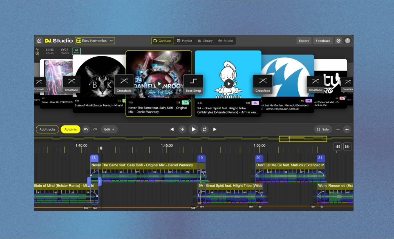Zoom in timeline with plus button
394x239 pixels.
tap(347, 129)
